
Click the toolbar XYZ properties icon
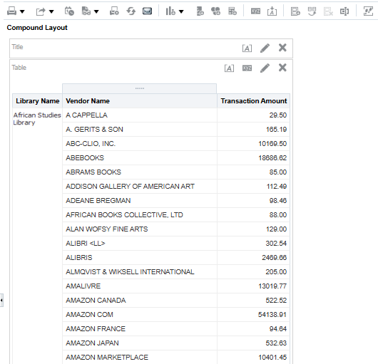(255, 11)
